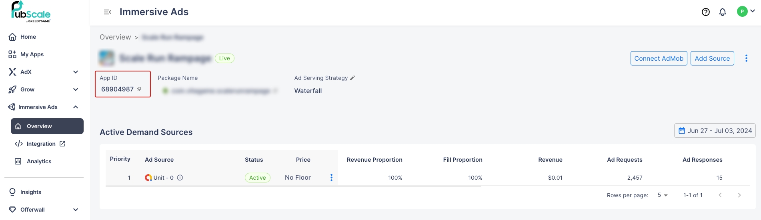Open the profile avatar menu

click(746, 12)
